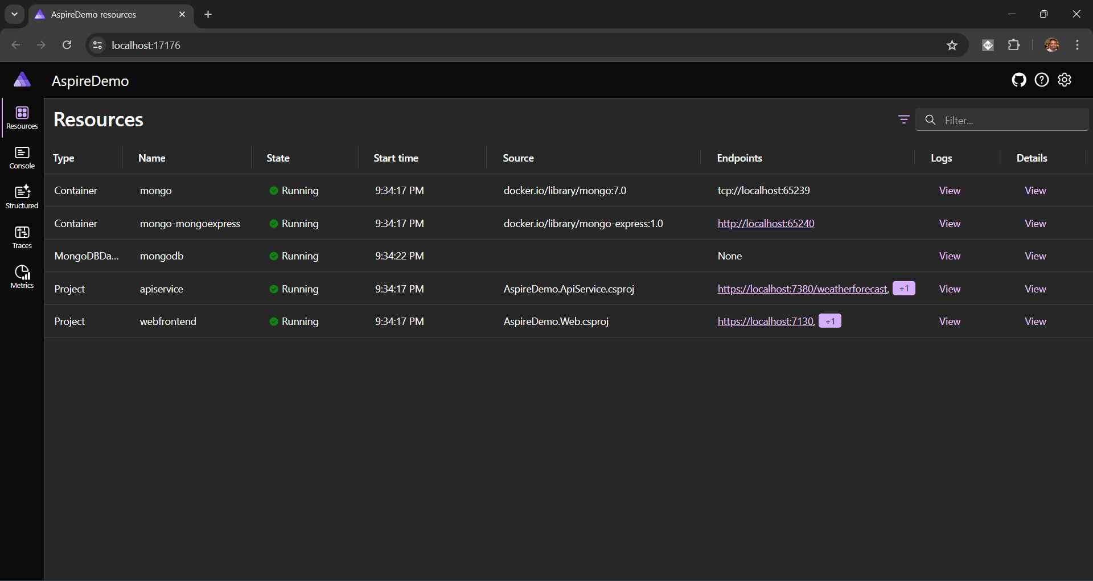Open the https://localhost:7130 webfrontend link
The height and width of the screenshot is (581, 1093).
(x=766, y=322)
